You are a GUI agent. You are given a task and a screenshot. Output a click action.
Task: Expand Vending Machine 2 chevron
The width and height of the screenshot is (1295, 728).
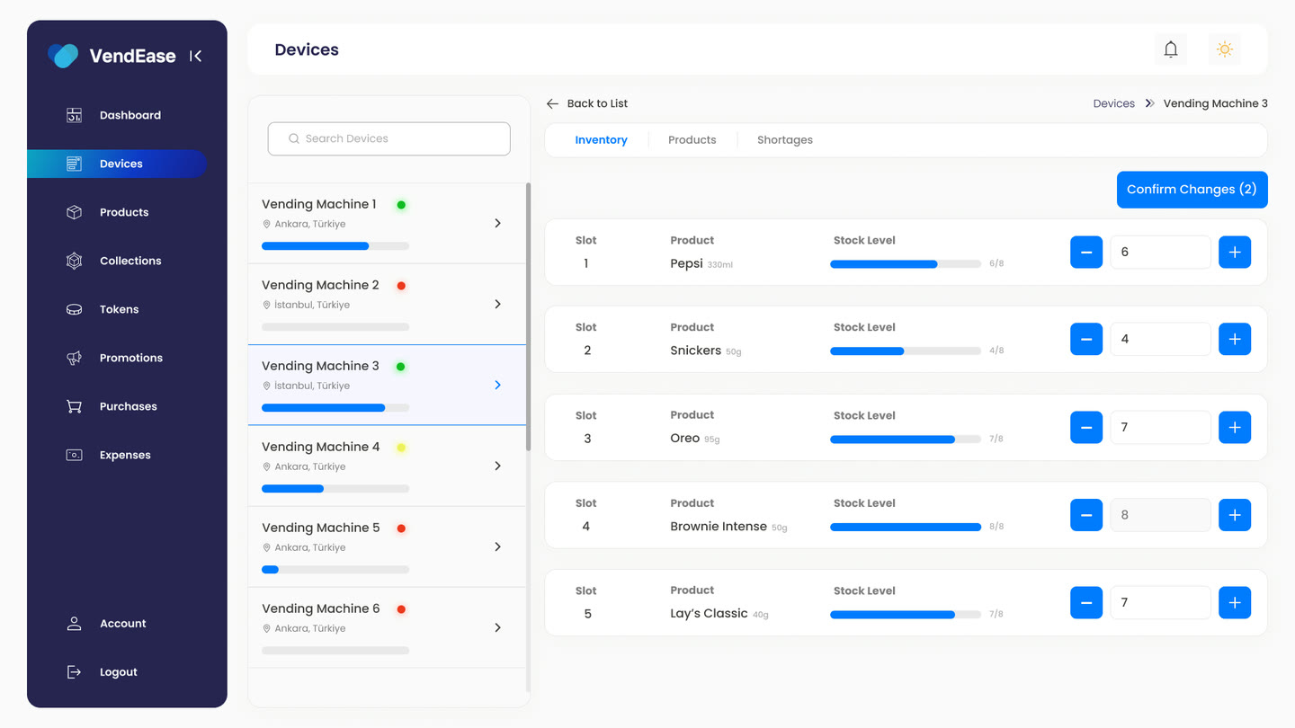click(498, 304)
